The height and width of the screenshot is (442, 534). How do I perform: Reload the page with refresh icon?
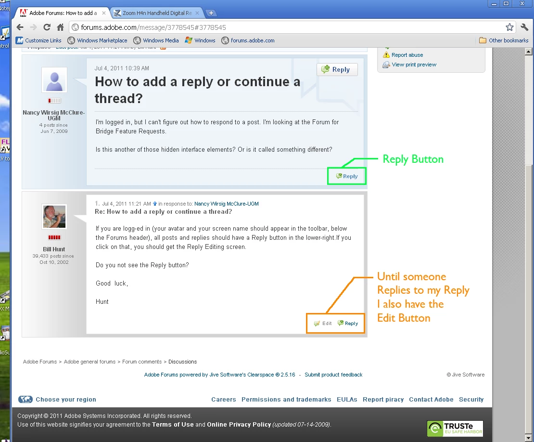pos(47,27)
